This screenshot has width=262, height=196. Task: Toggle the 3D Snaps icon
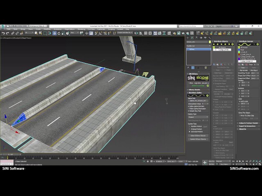96,33
